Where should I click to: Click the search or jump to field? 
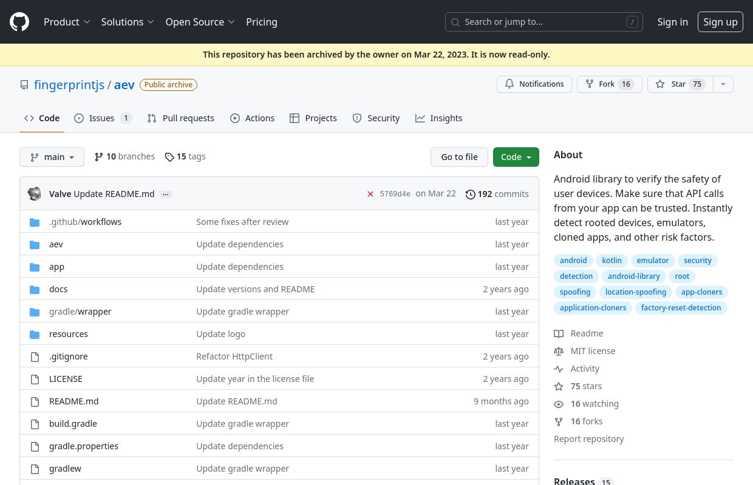pyautogui.click(x=544, y=22)
